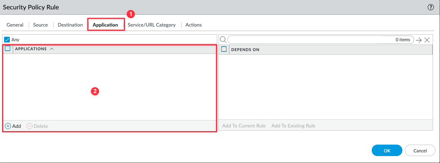Click Add To Current Rule
The width and height of the screenshot is (440, 163).
(244, 126)
